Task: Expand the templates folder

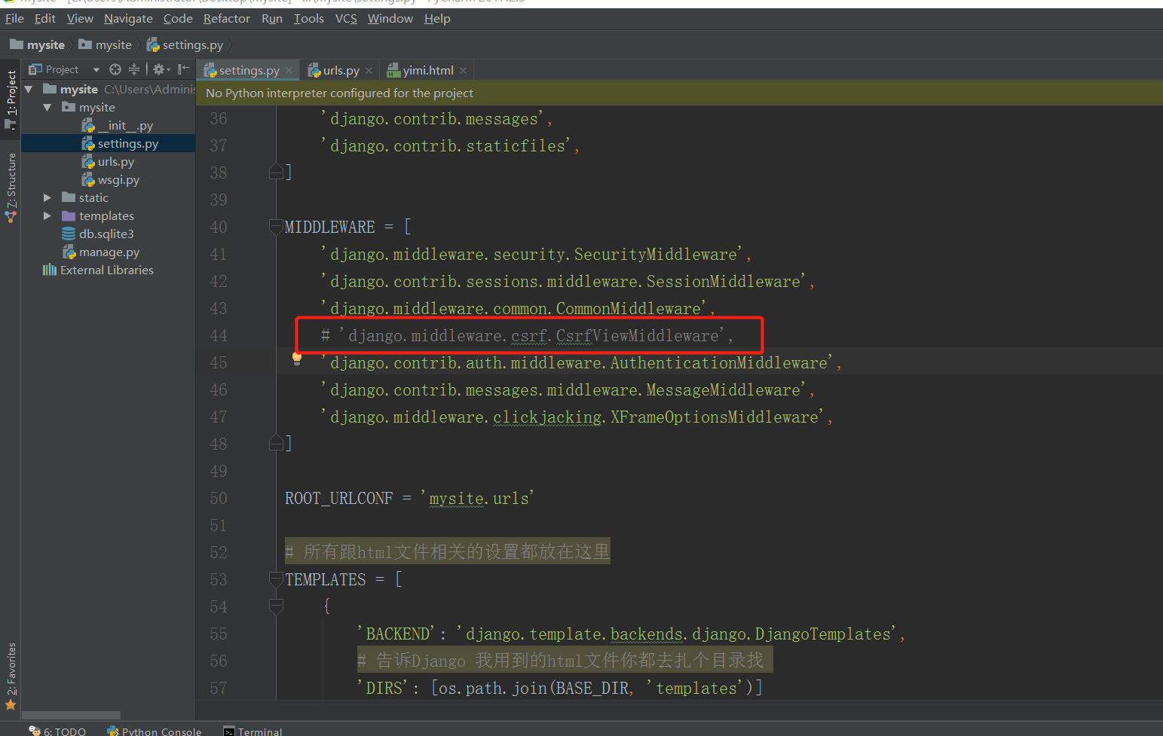Action: point(47,216)
